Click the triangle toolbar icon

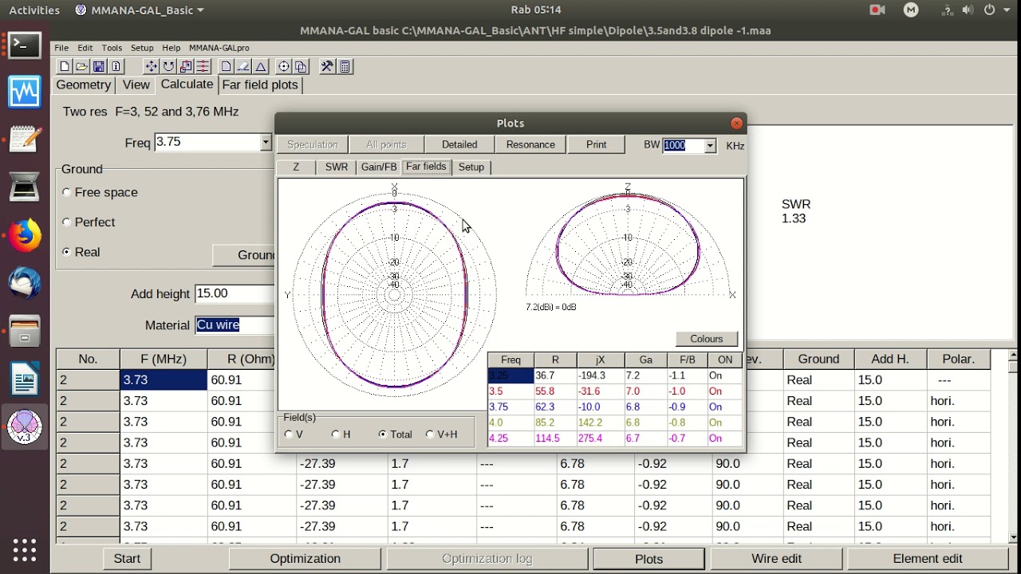pyautogui.click(x=261, y=67)
